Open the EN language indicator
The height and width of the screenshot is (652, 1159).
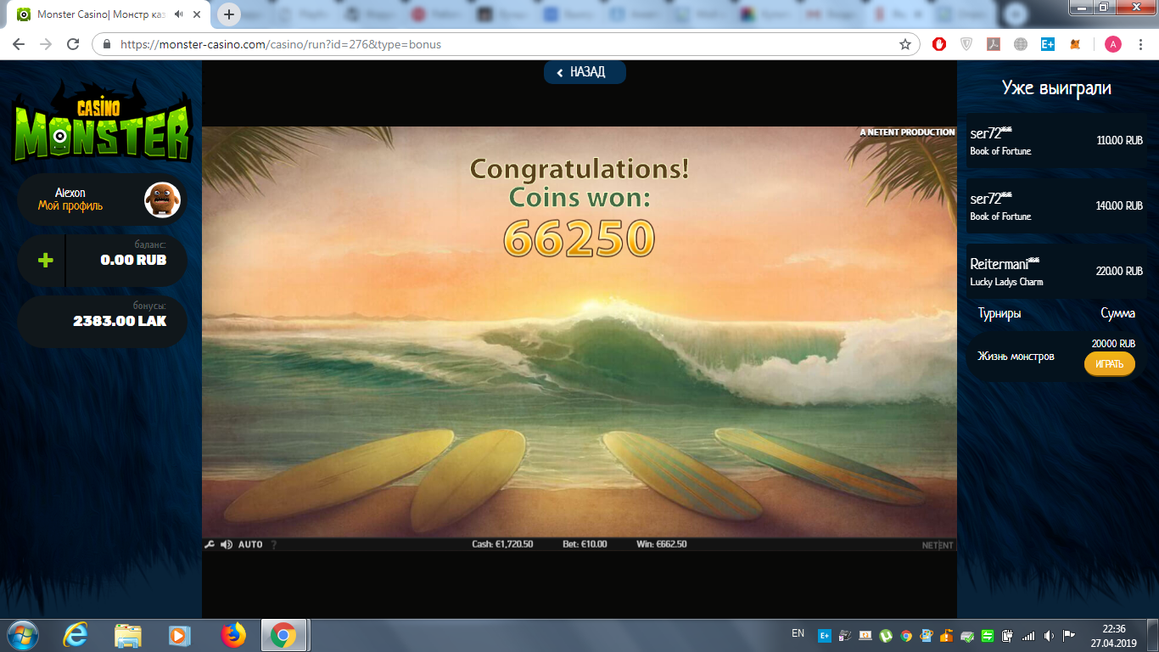click(798, 633)
